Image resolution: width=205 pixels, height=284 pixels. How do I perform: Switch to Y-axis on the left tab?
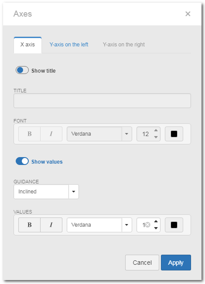(x=69, y=45)
